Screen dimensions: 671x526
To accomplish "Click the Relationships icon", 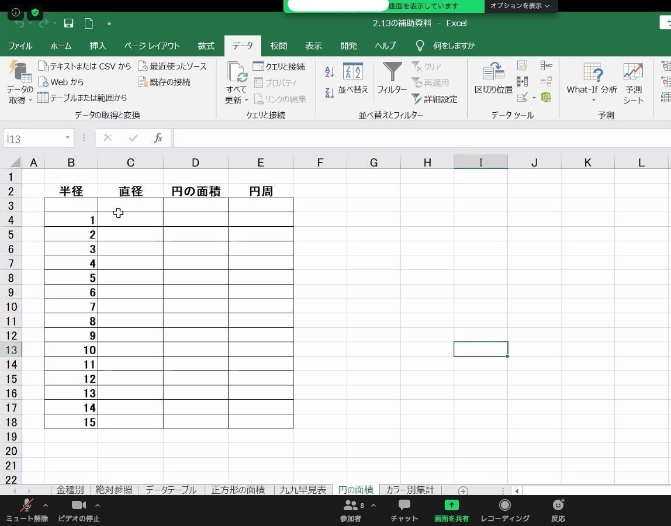I will pyautogui.click(x=546, y=81).
